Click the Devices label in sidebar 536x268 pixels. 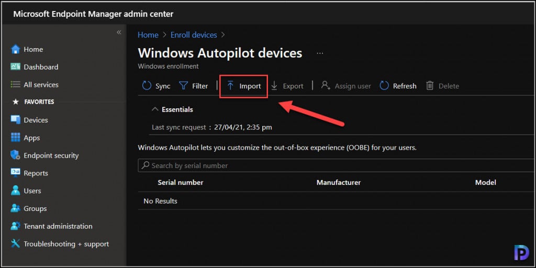click(x=36, y=120)
